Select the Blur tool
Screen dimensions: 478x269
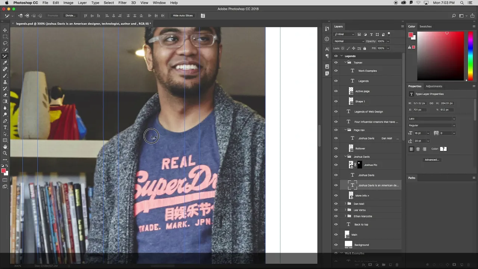(5, 108)
